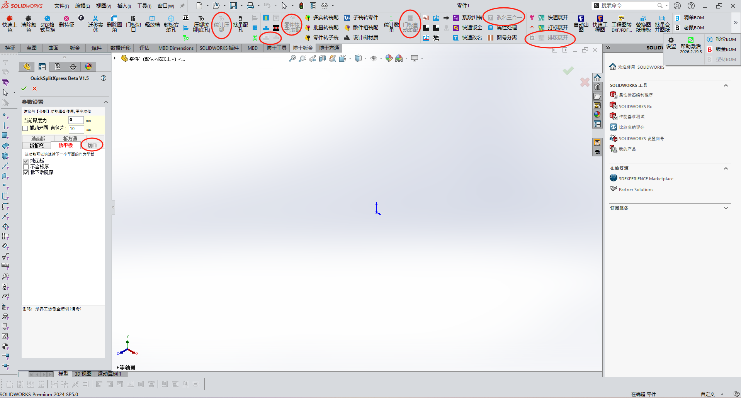741x398 pixels.
Task: Open the 插入 menu
Action: click(x=124, y=6)
